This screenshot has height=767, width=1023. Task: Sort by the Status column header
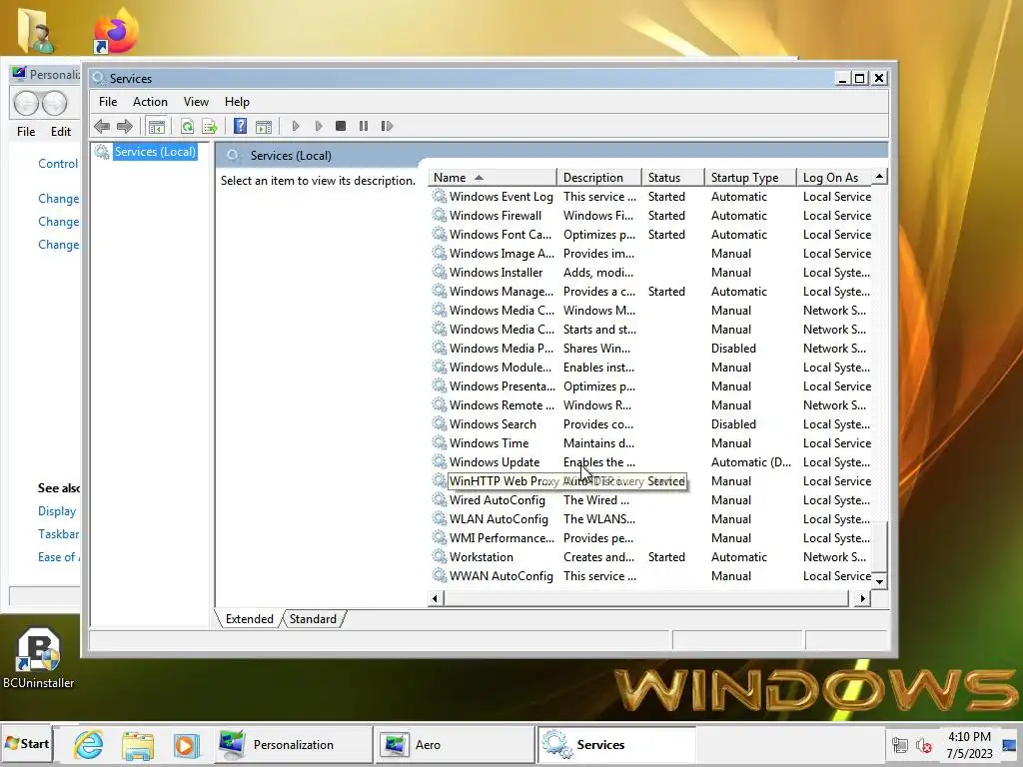tap(673, 178)
